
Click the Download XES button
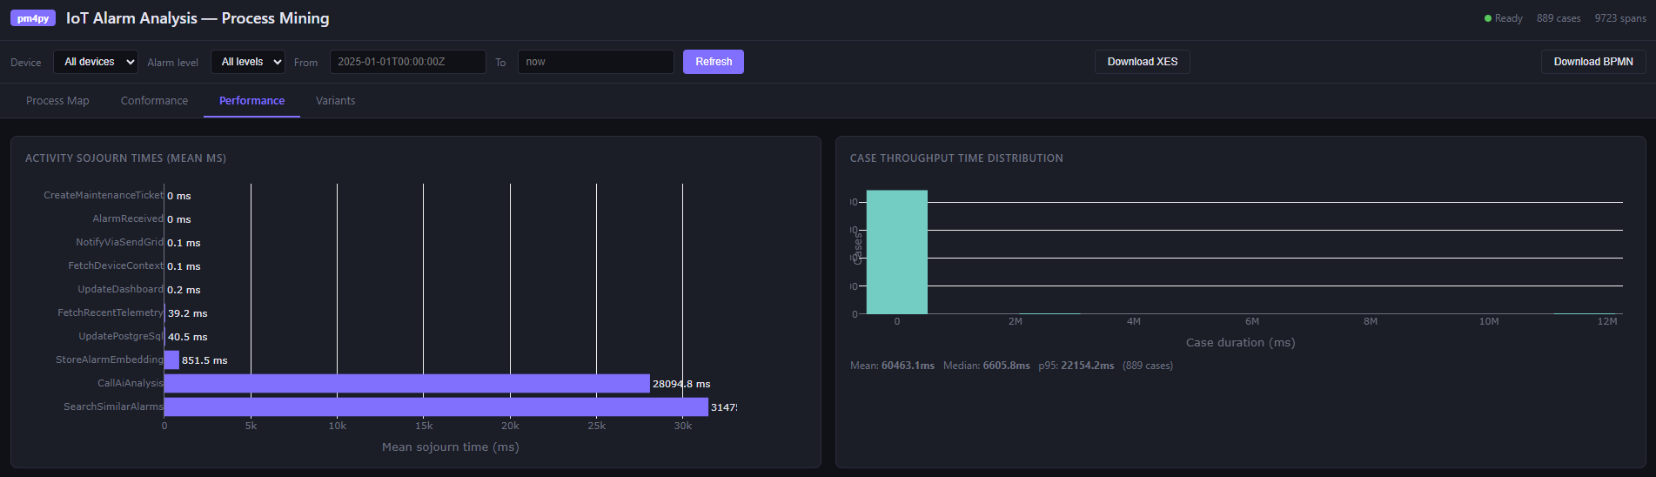1143,62
